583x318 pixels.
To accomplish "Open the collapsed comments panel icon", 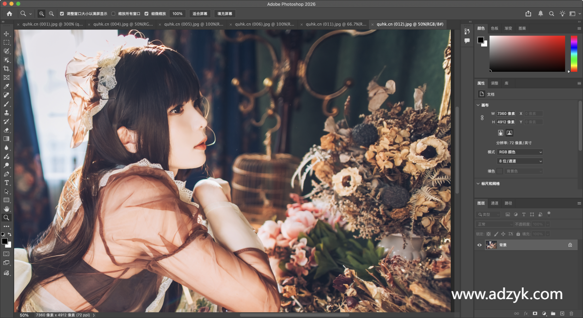I will (x=467, y=41).
